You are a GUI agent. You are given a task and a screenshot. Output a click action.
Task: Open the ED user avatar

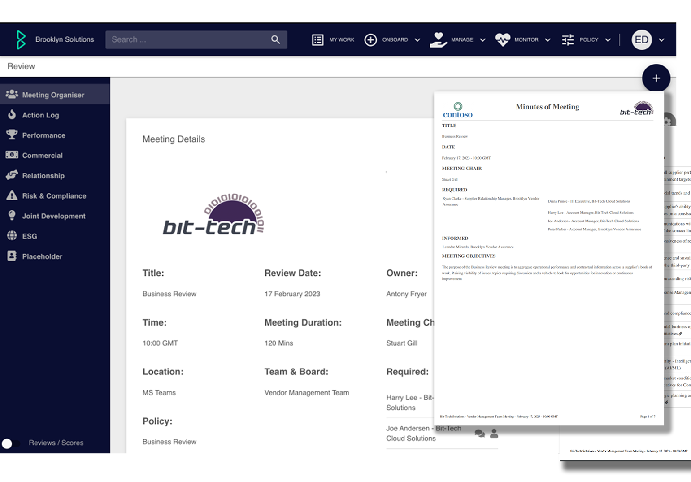(x=641, y=40)
